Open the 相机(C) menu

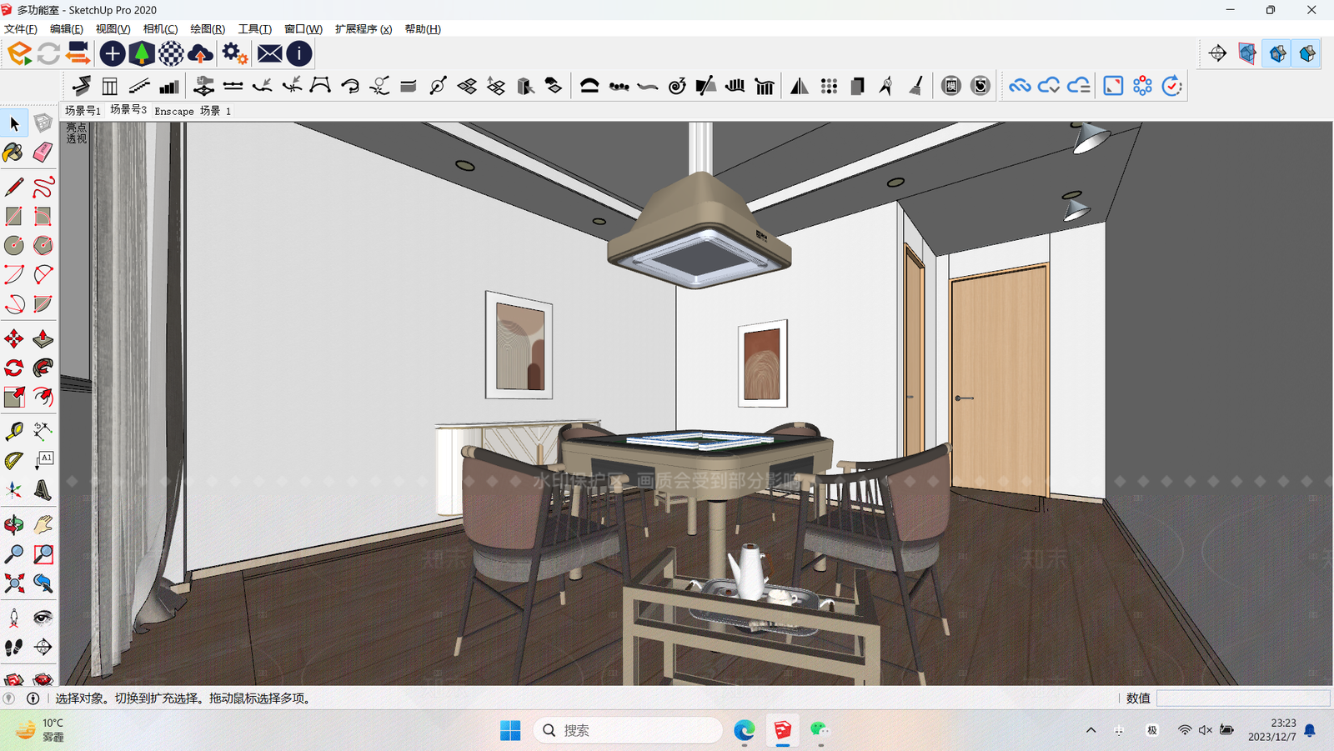(x=160, y=28)
